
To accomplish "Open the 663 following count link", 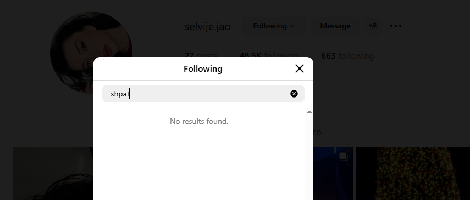I will pyautogui.click(x=347, y=55).
